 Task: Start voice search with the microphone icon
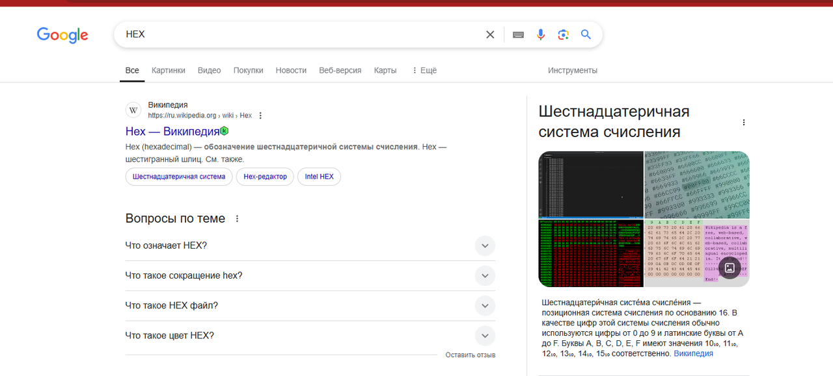point(540,34)
